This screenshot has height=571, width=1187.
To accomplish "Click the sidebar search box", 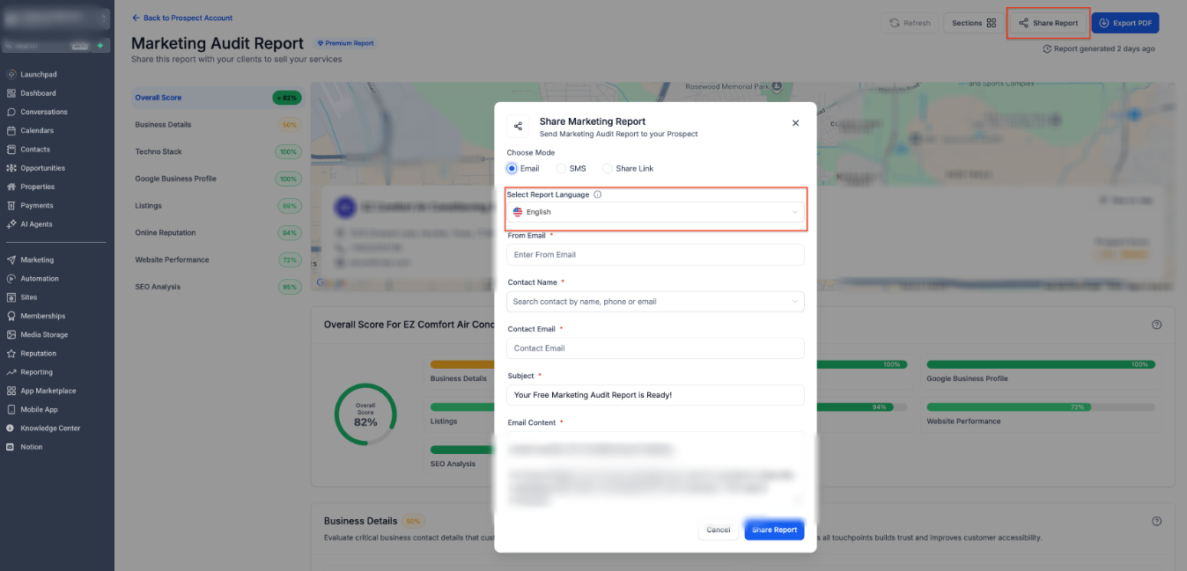I will [48, 46].
